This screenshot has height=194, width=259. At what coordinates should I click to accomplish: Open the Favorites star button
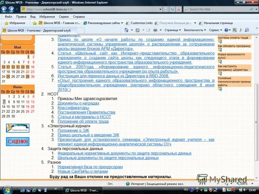(x=15, y=23)
